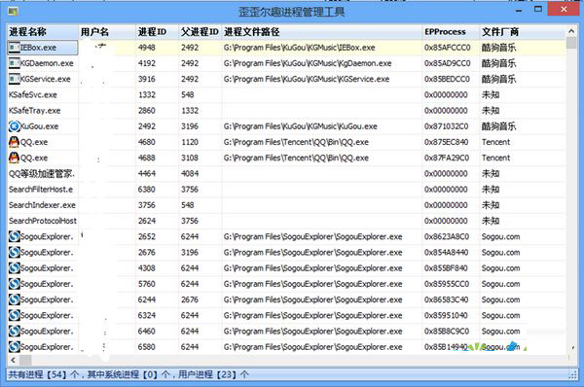Viewport: 584px width, 387px height.
Task: Click vendor 酷狗音乐 in the IEBox.exe row
Action: pyautogui.click(x=498, y=48)
